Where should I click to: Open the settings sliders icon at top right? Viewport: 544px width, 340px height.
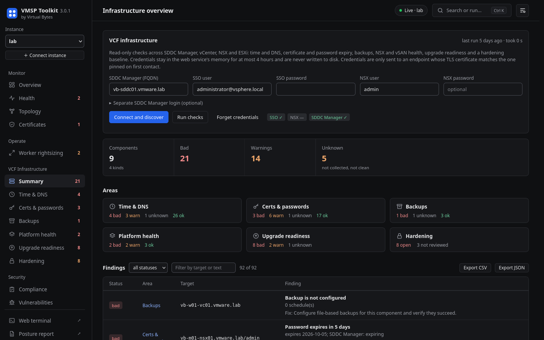tap(522, 11)
